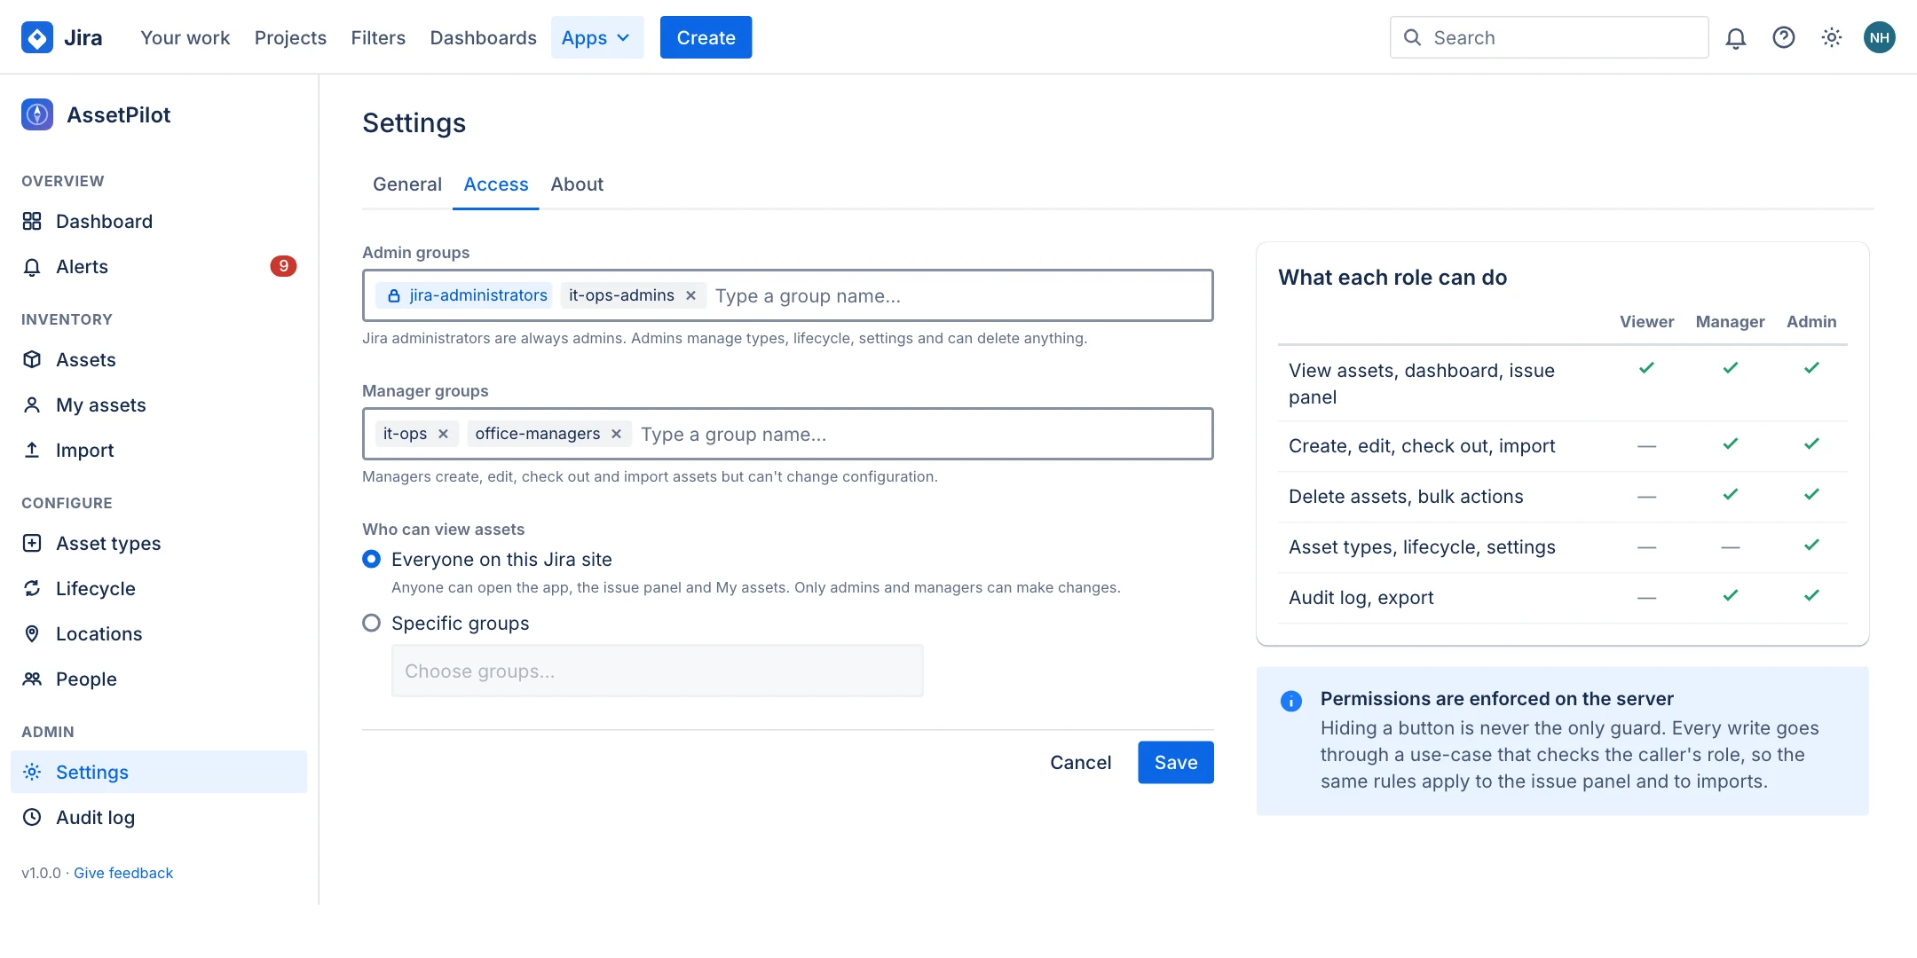Remove the it-ops-admins group chip

690,295
